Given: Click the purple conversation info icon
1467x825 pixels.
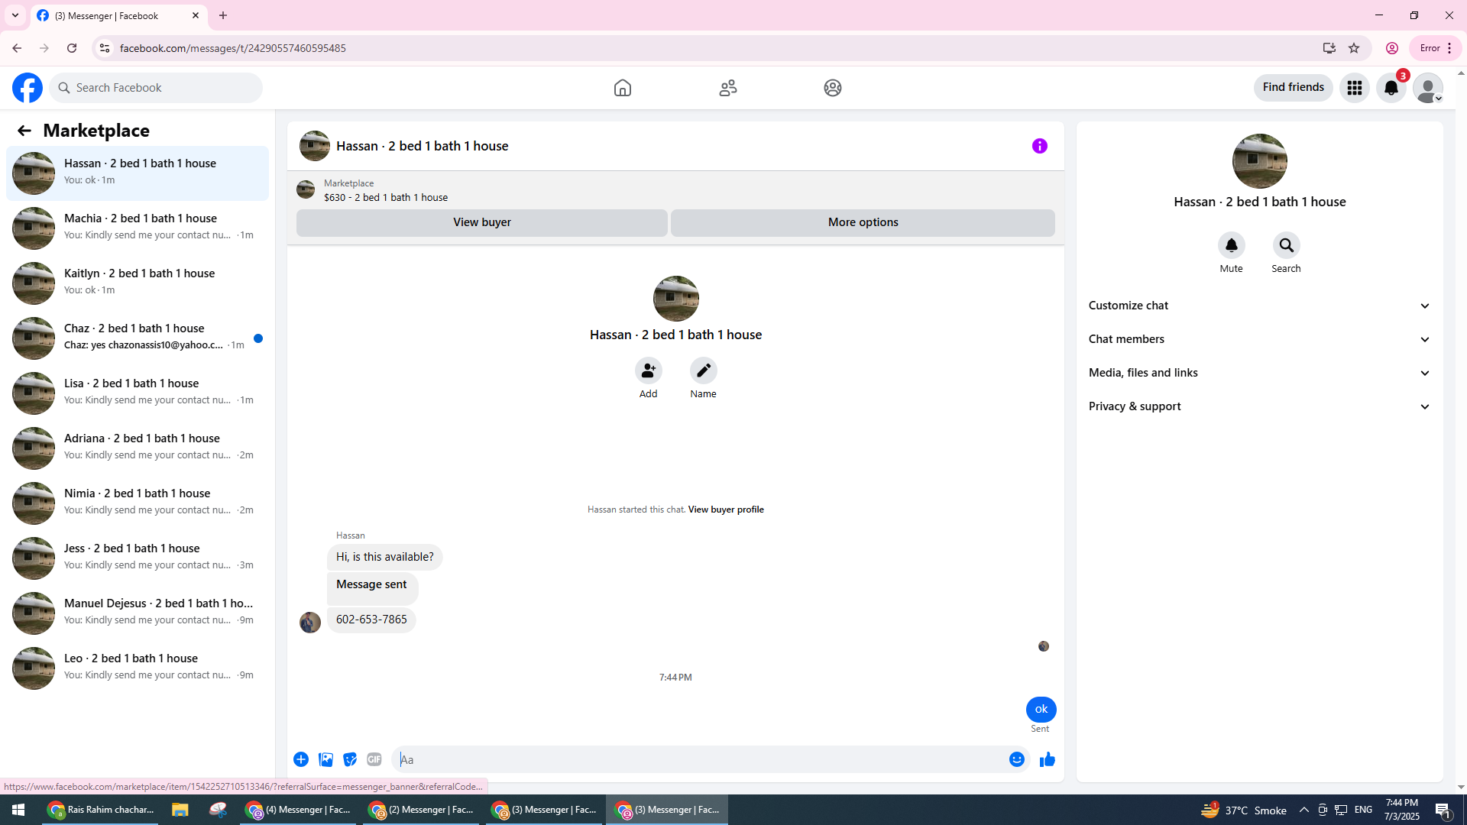Looking at the screenshot, I should point(1039,146).
